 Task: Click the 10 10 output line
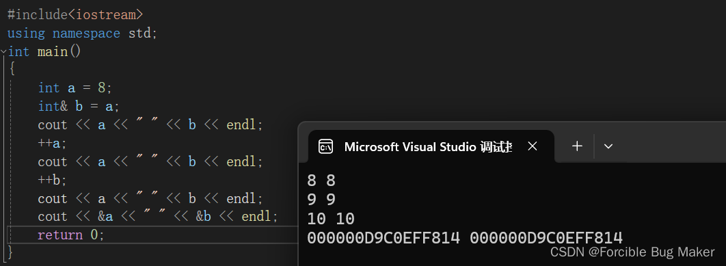(x=331, y=219)
